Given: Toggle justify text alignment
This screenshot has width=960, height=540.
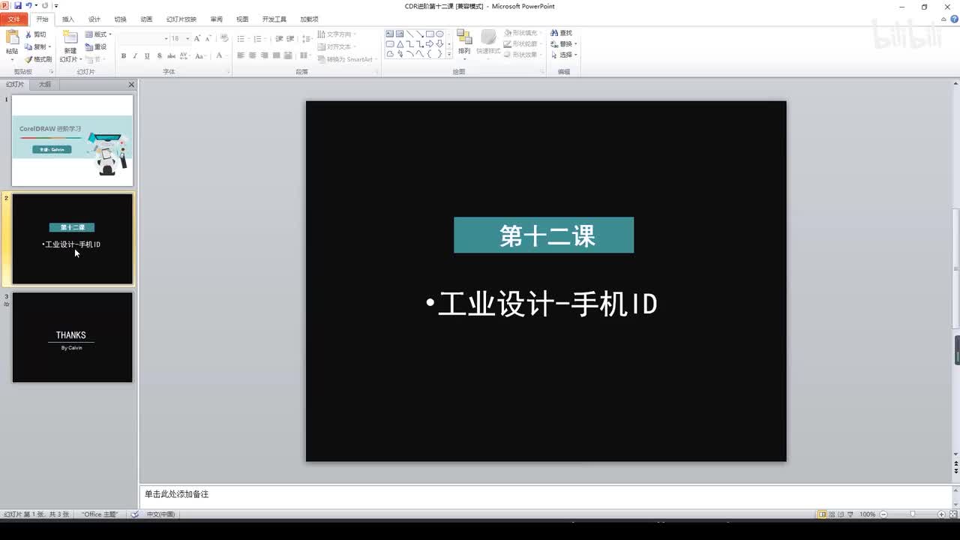Looking at the screenshot, I should pyautogui.click(x=277, y=55).
